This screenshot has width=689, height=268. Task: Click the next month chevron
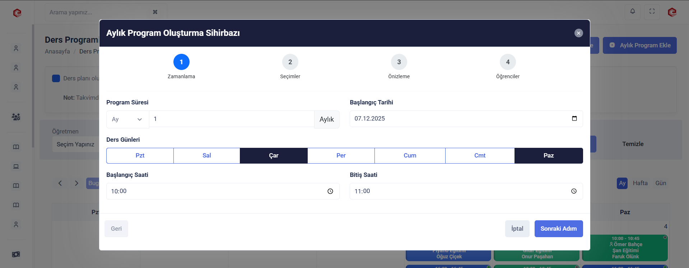click(76, 183)
